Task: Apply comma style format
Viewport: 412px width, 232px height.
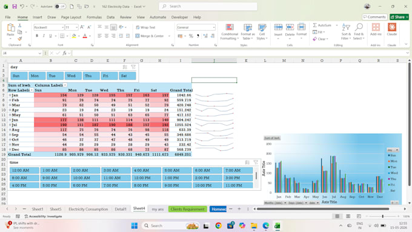Action: tap(198, 36)
